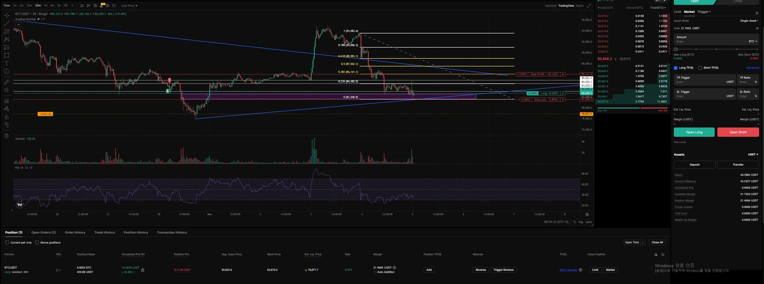Add TP/SL with plus circle icon
This screenshot has width=764, height=284.
click(581, 270)
